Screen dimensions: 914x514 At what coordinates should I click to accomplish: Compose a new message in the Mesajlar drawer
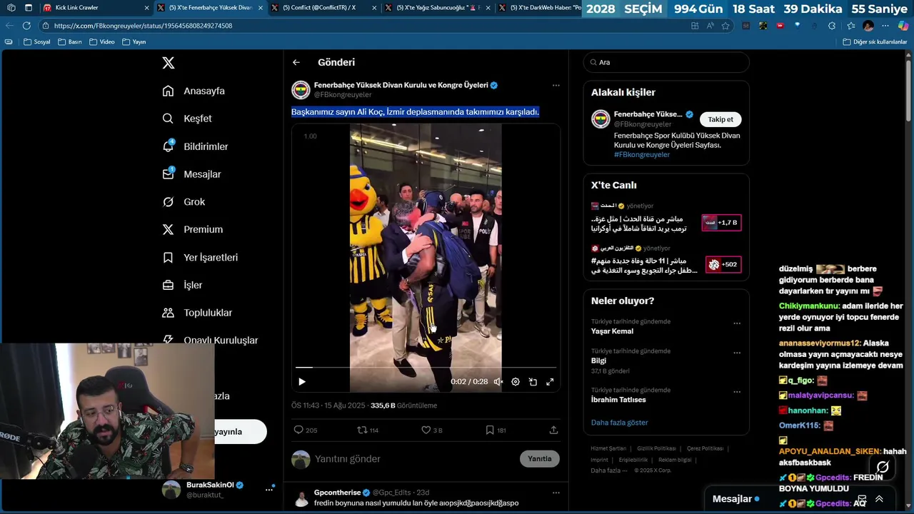[x=862, y=499]
